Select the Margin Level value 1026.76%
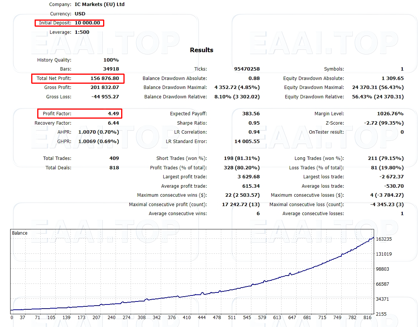 pyautogui.click(x=390, y=114)
